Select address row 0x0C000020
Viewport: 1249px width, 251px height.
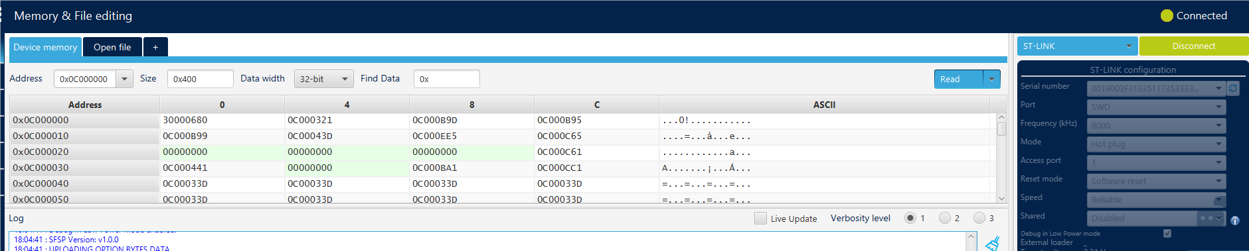pos(84,152)
